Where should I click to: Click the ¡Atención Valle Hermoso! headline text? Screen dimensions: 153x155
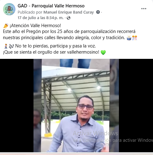(x=35, y=26)
